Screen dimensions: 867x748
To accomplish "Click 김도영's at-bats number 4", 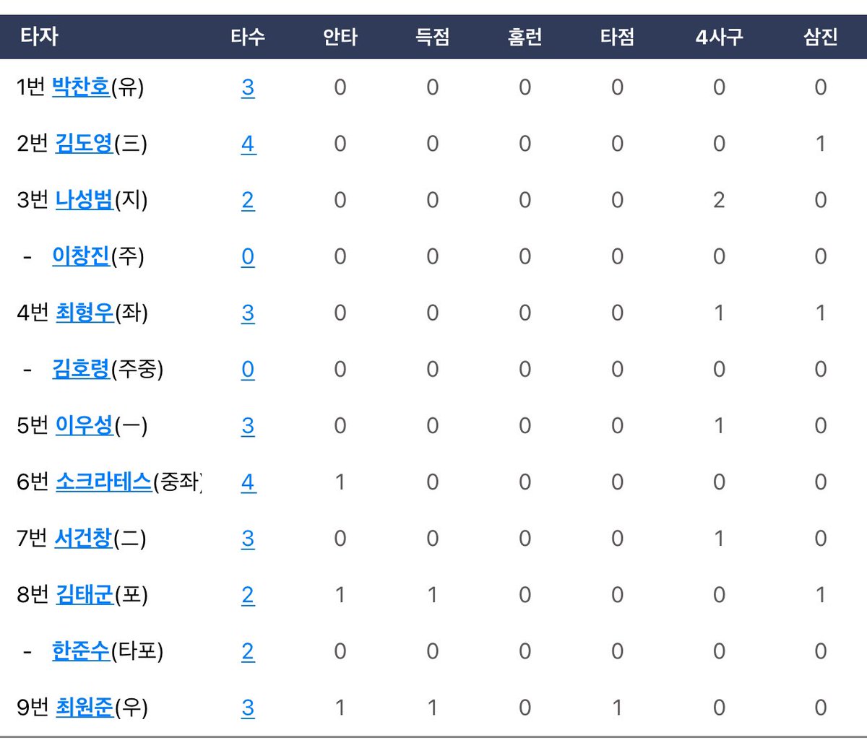I will click(248, 144).
